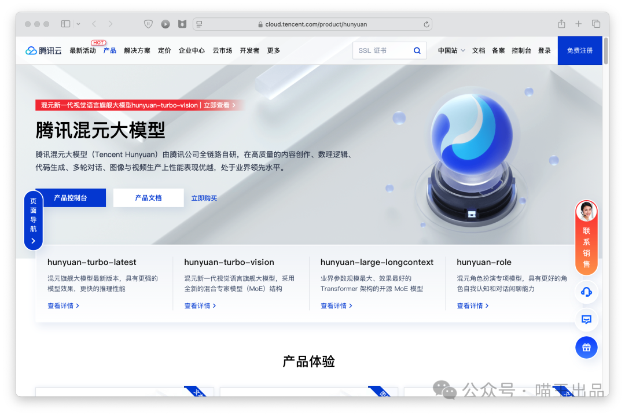Image resolution: width=625 pixels, height=416 pixels.
Task: Open the 企业中心 menu
Action: (192, 50)
